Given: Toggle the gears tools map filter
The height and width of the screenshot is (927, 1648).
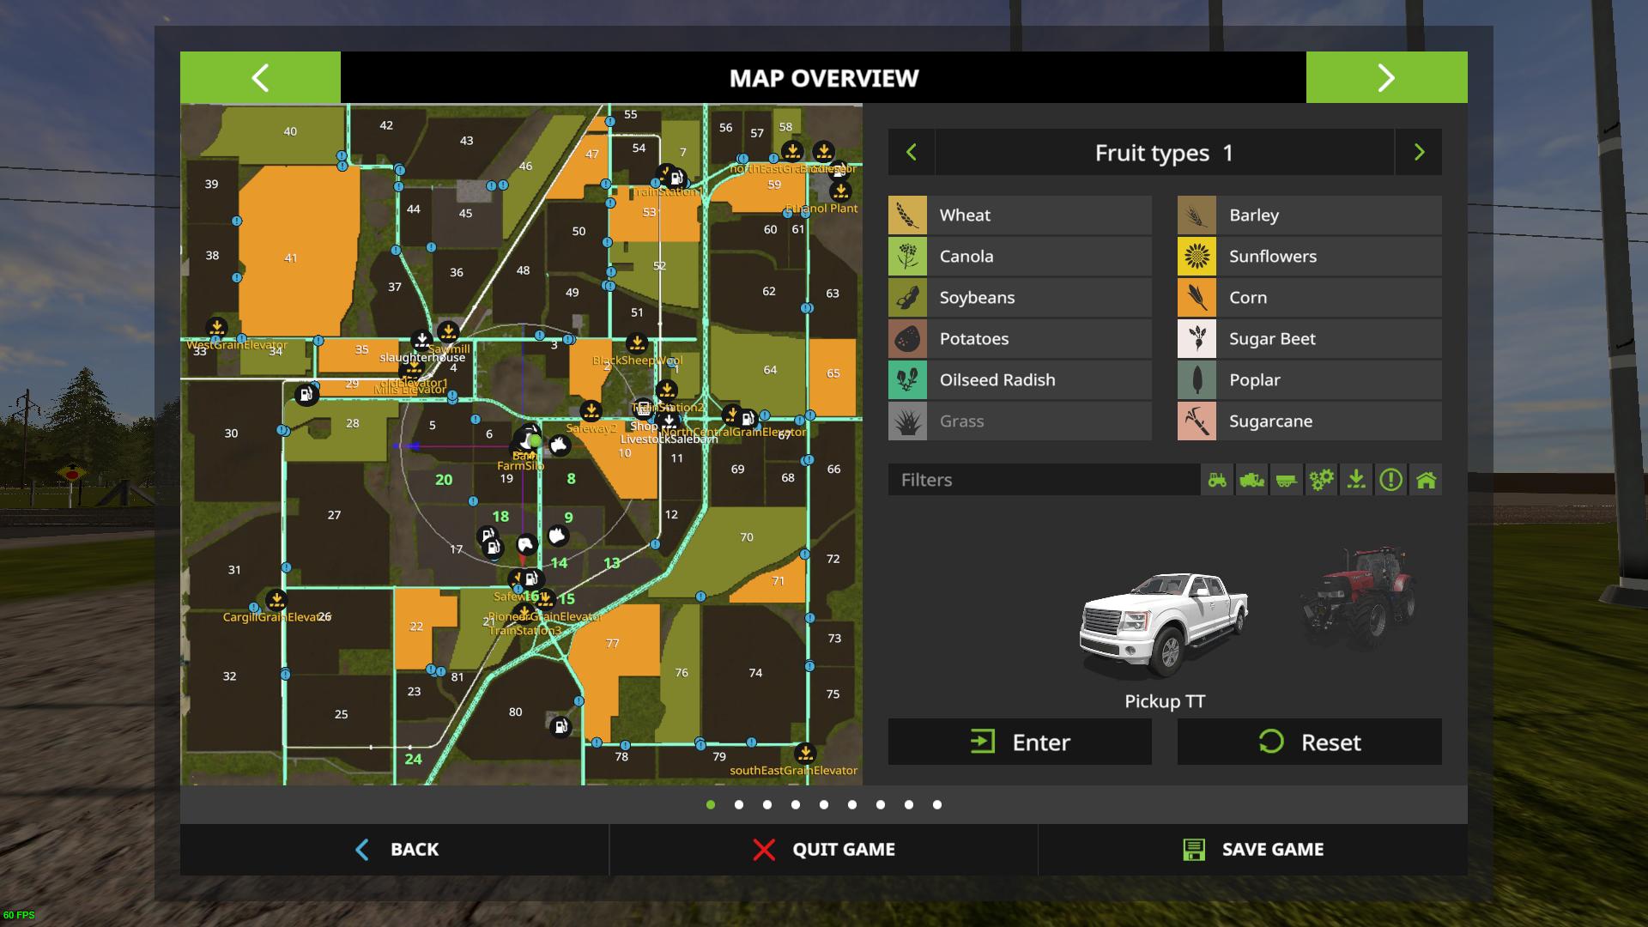Looking at the screenshot, I should [x=1321, y=480].
